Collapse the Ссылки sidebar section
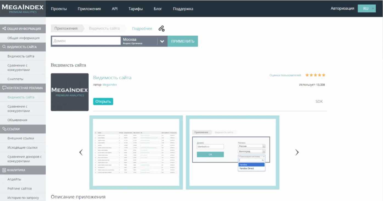 tap(23, 129)
